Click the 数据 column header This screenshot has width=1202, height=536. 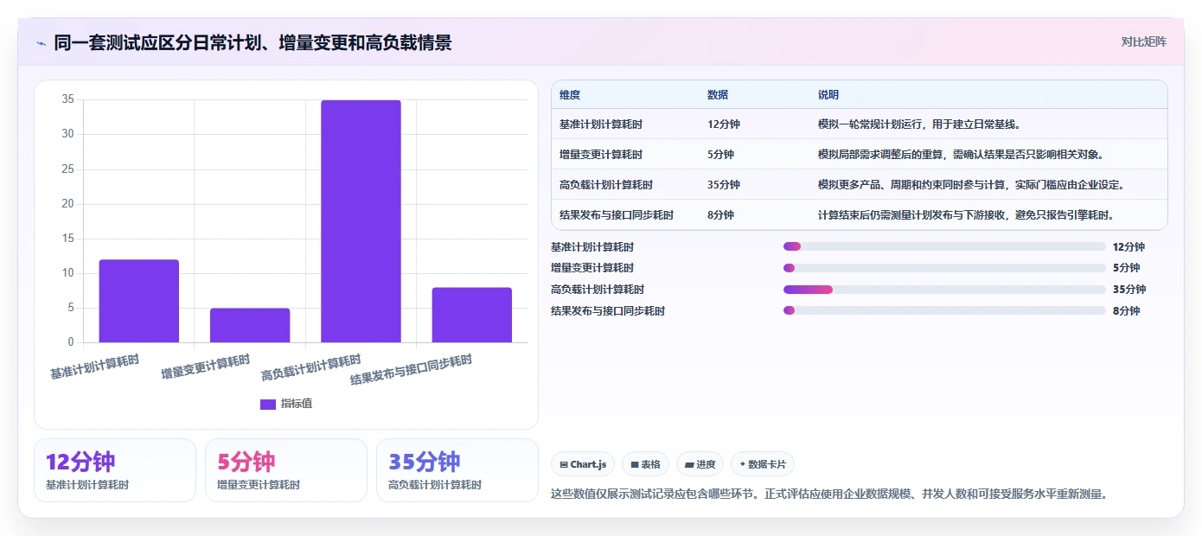pos(718,95)
